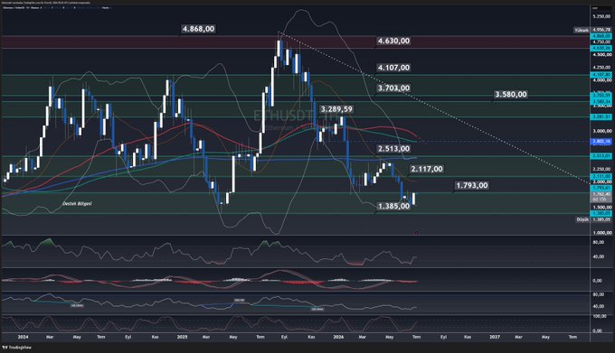
Task: Select the 3.289,59 price label
Action: tap(336, 109)
